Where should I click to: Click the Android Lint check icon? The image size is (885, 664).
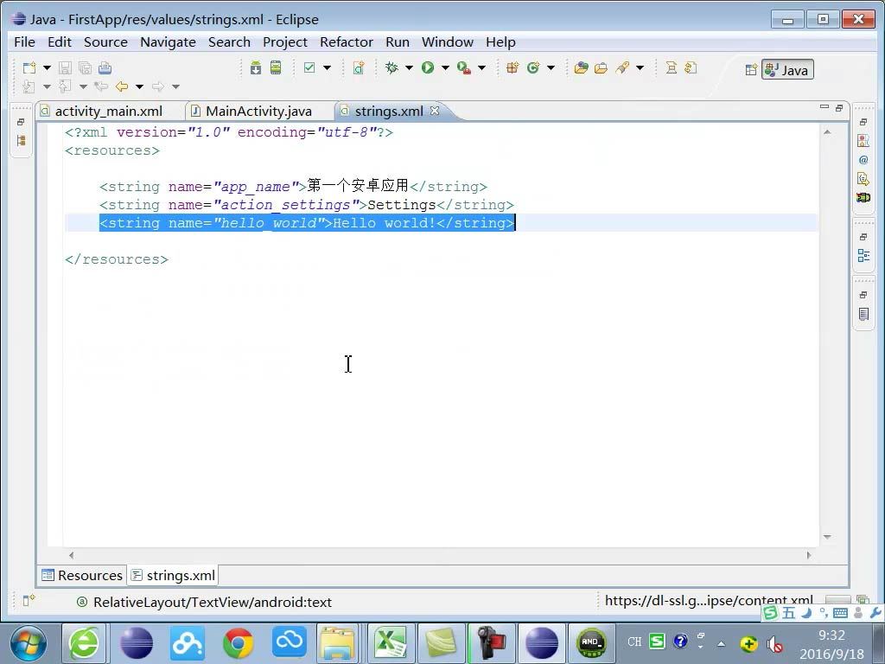pos(309,68)
